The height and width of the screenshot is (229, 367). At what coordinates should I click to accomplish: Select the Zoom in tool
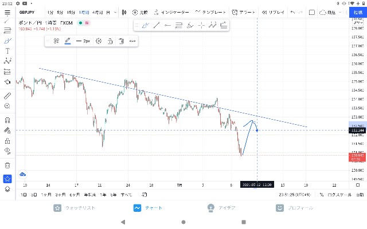[7, 106]
